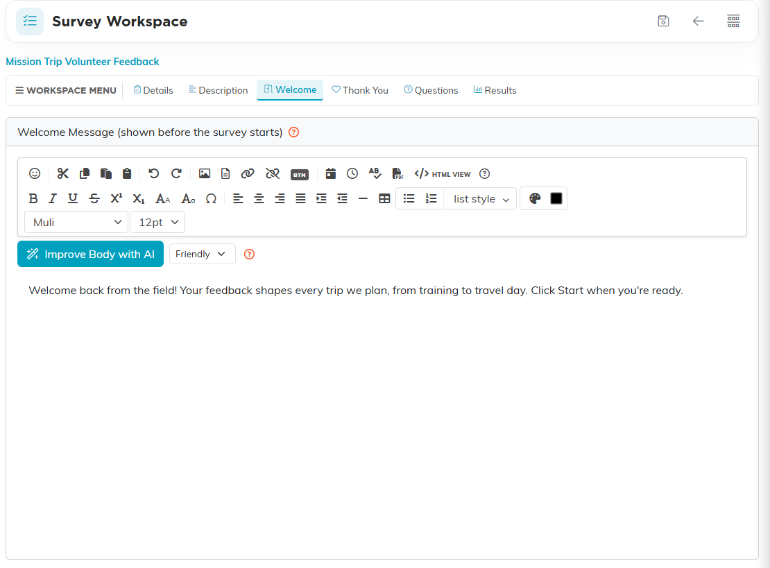
Task: Justify the text
Action: [300, 198]
